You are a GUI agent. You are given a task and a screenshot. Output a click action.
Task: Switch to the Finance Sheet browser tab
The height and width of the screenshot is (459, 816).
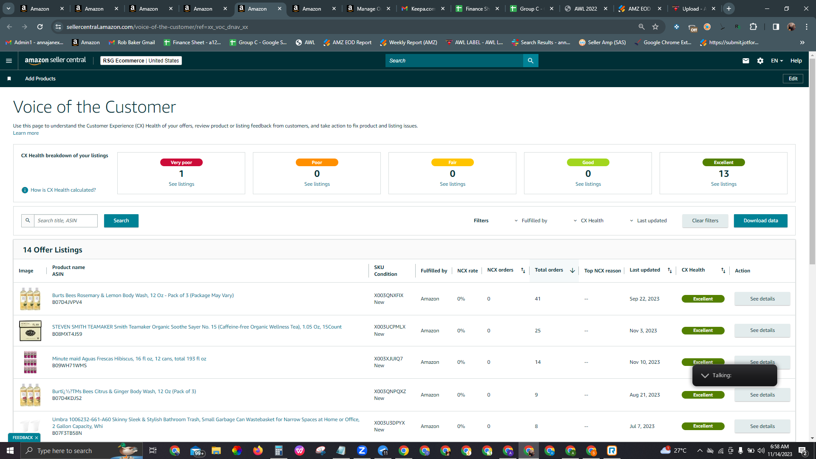[x=477, y=8]
